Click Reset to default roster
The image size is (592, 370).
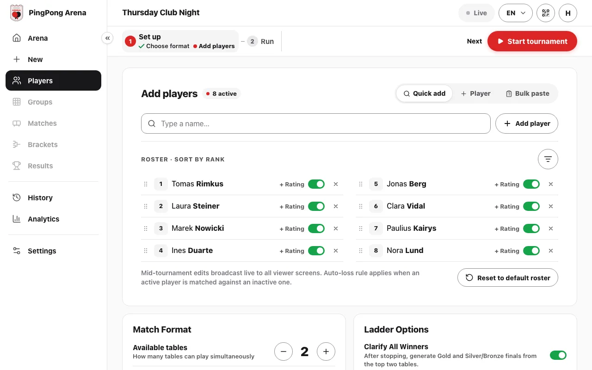click(x=508, y=278)
